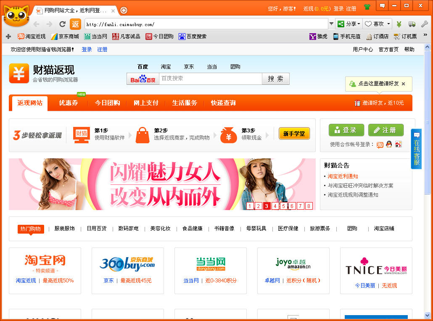Refresh the current page

click(x=62, y=24)
